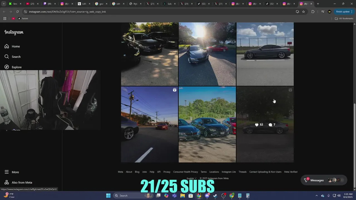The width and height of the screenshot is (356, 200).
Task: Click the browser reload button
Action: click(17, 12)
